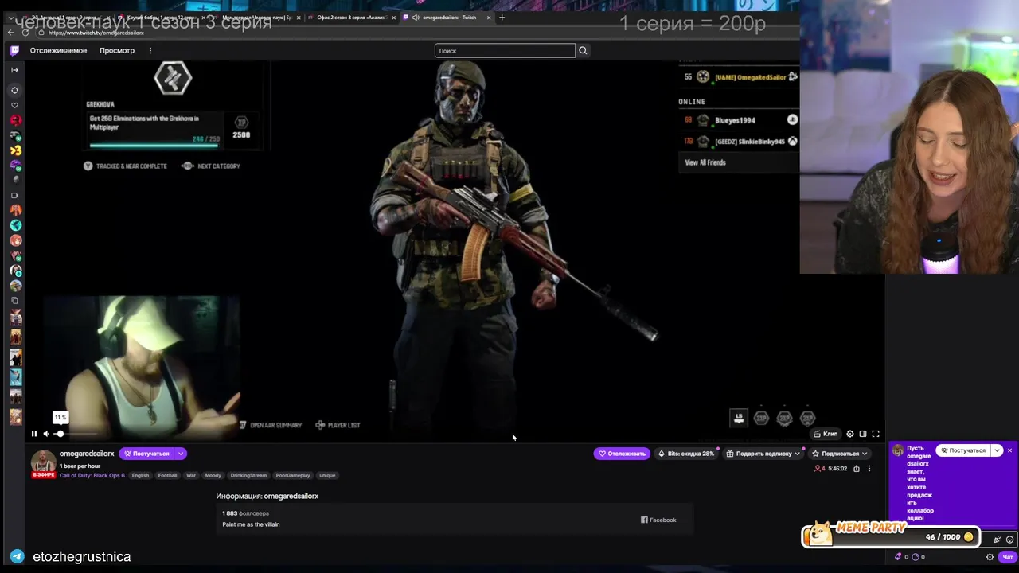Image resolution: width=1019 pixels, height=573 pixels.
Task: Select the unique tag
Action: (x=327, y=475)
